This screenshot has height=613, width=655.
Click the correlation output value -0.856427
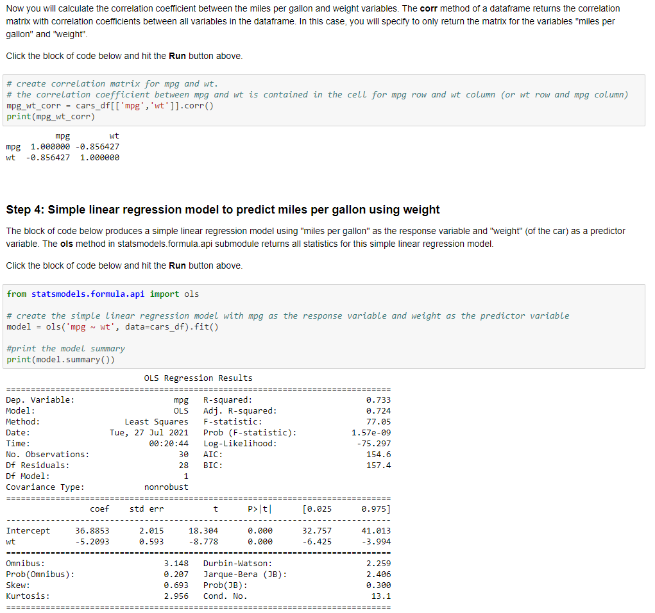coord(99,146)
